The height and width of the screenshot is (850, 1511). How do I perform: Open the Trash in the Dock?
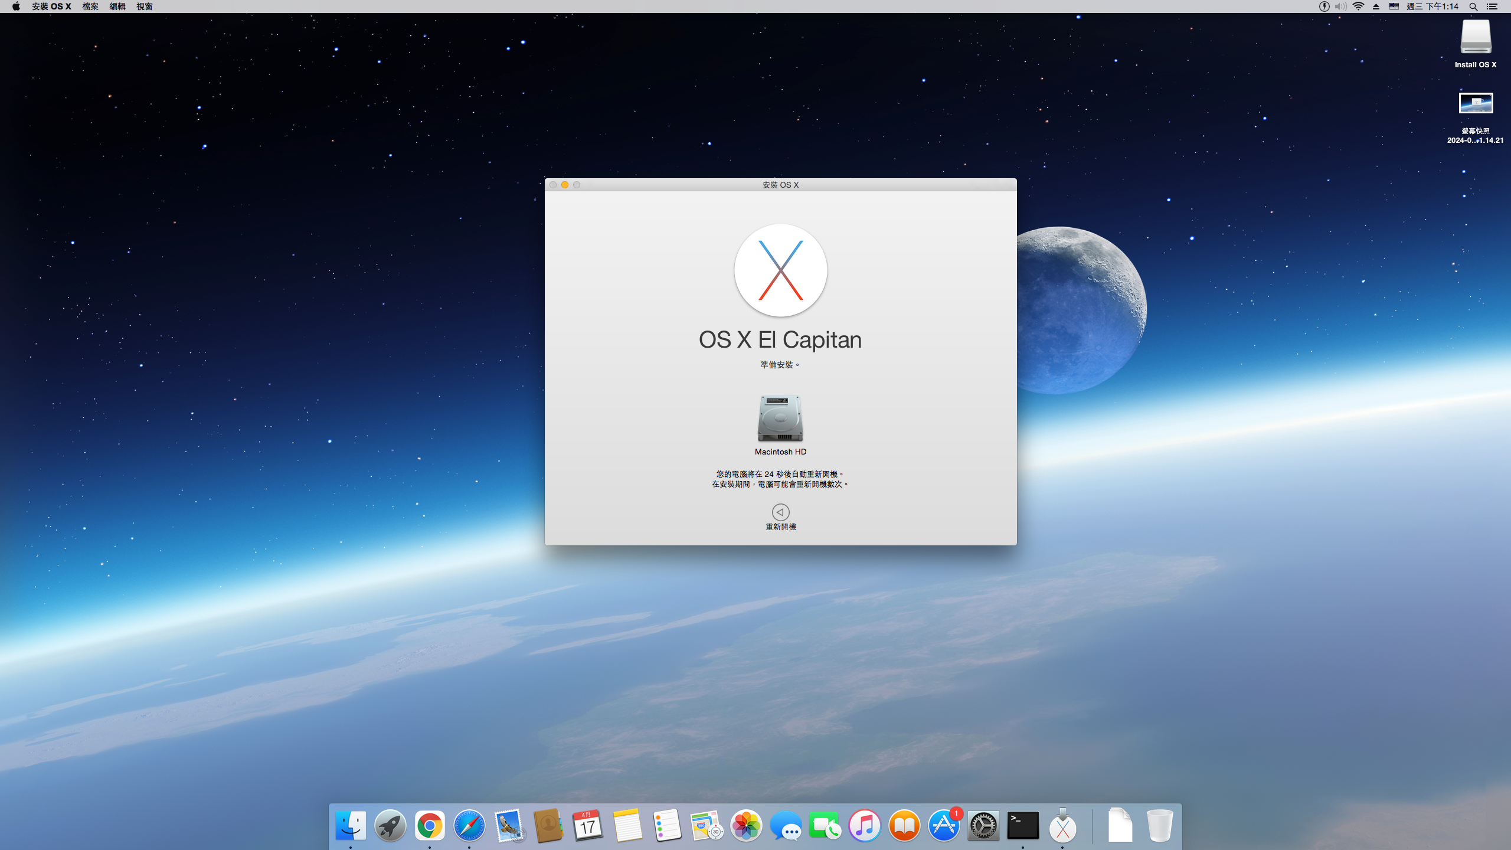coord(1160,825)
